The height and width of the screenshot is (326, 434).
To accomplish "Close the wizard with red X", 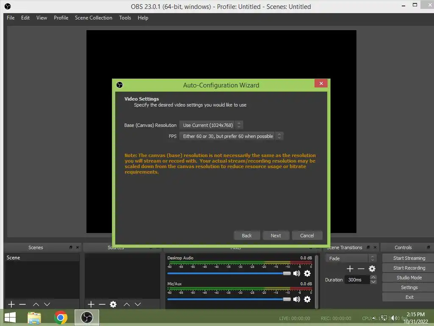I will pos(321,83).
